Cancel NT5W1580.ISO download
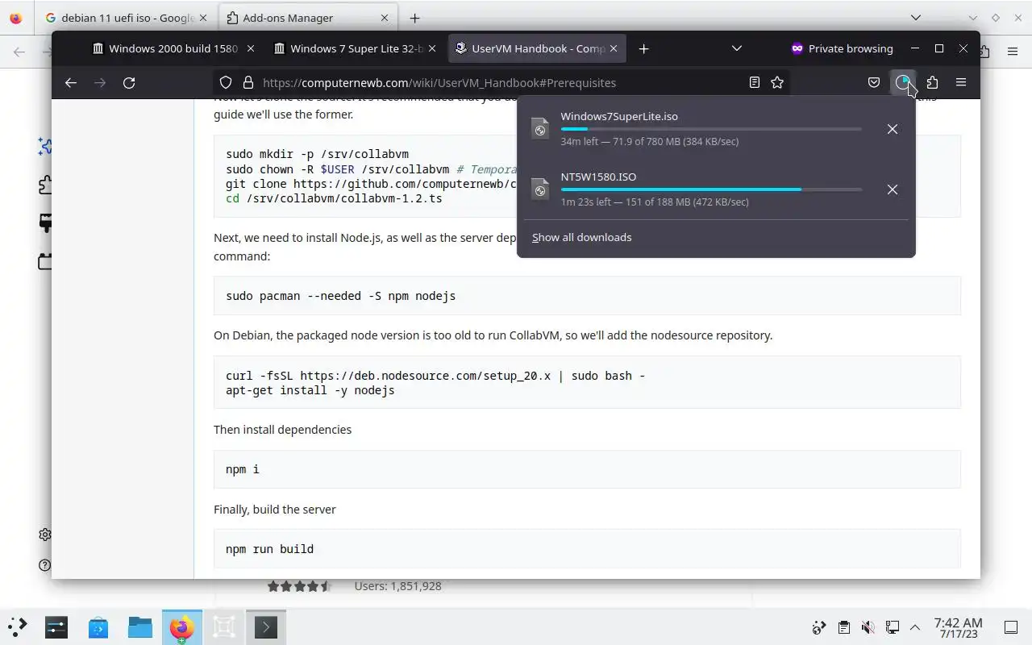 [893, 189]
